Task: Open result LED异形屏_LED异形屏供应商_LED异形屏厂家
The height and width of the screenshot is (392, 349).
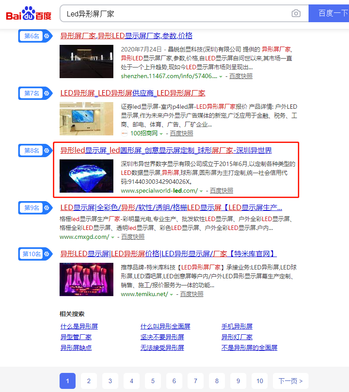Action: [132, 93]
